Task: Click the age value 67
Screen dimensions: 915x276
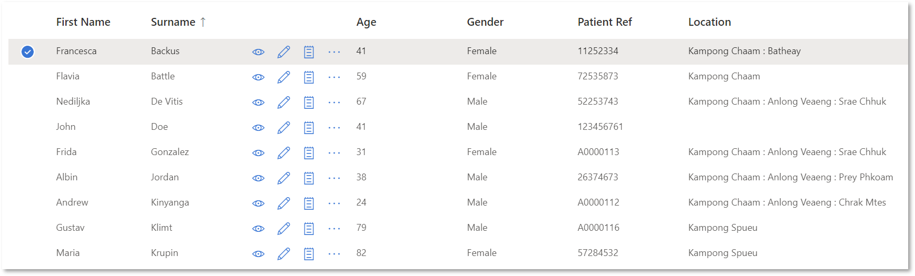Action: 361,101
